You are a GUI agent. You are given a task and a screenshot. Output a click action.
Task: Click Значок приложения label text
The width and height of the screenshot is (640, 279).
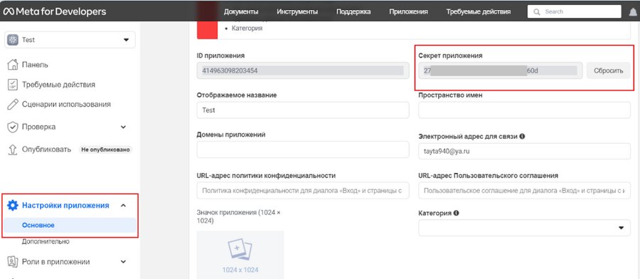239,216
